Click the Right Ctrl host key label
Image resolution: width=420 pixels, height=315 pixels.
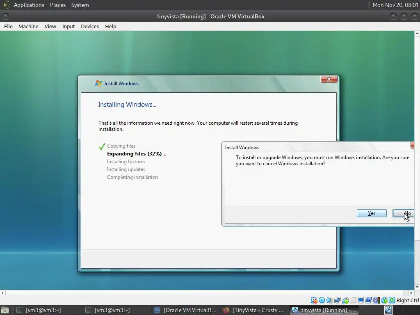(x=408, y=300)
